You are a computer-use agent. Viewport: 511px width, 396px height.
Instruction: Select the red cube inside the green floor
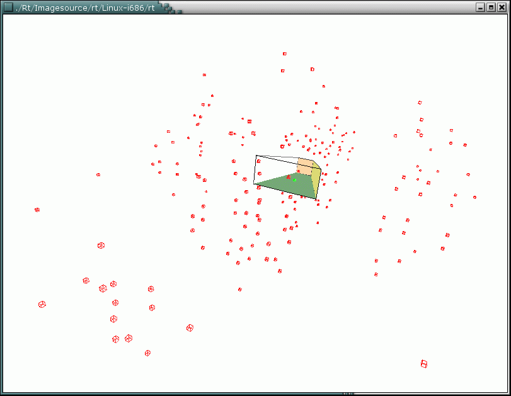[289, 178]
